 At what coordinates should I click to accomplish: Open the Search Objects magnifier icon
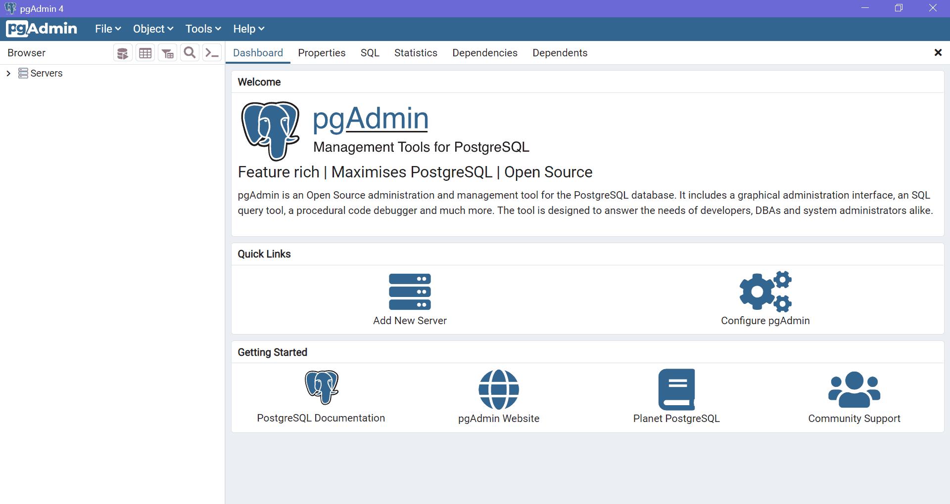click(190, 52)
